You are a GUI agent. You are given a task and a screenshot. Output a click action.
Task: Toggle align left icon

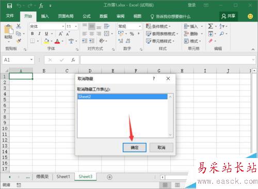85,34
